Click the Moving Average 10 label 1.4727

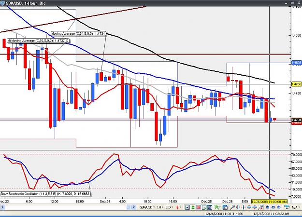(x=38, y=41)
